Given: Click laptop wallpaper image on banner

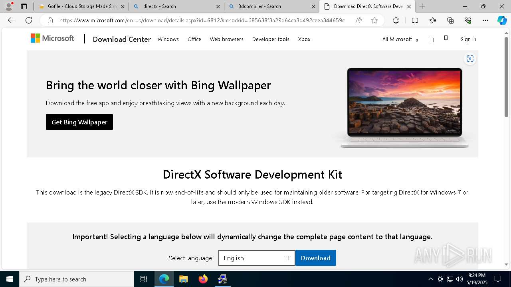Looking at the screenshot, I should pyautogui.click(x=404, y=108).
